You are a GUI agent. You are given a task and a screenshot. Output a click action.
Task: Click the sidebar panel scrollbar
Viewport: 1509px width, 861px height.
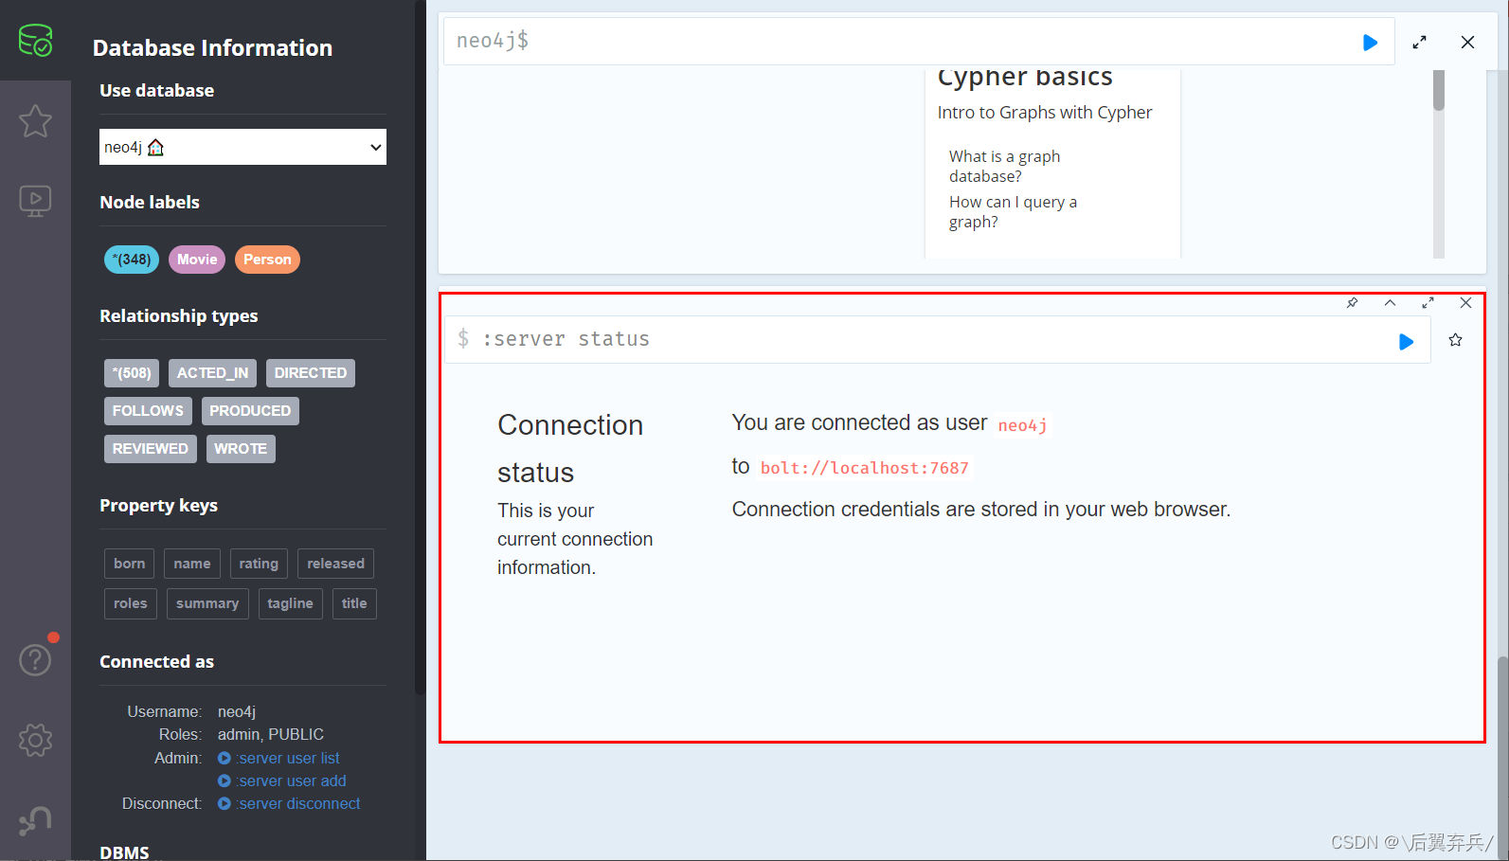[x=420, y=347]
